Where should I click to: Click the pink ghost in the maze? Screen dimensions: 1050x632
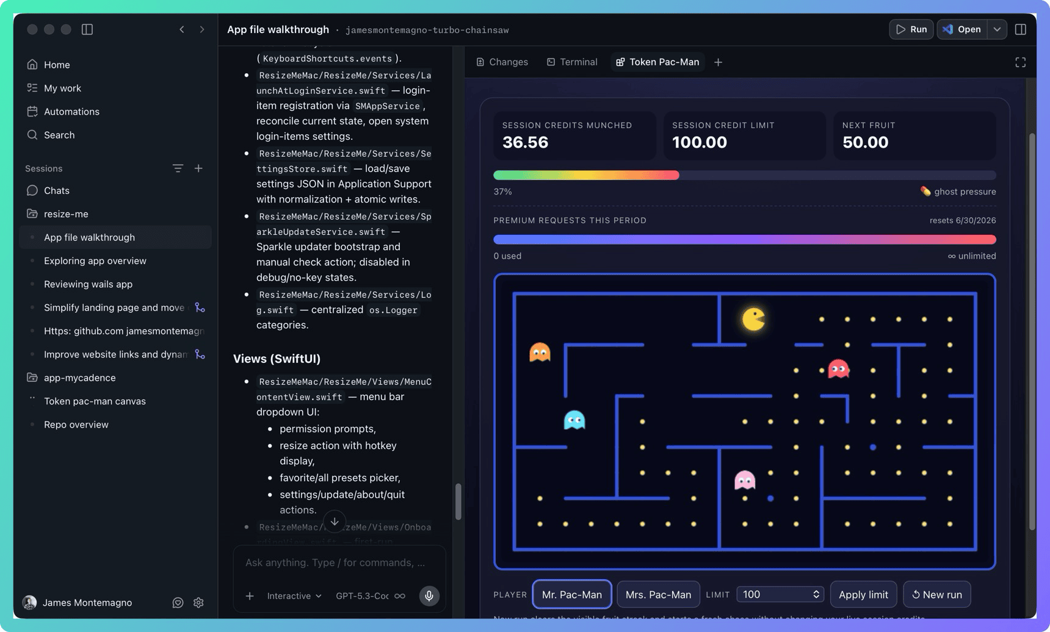click(745, 480)
